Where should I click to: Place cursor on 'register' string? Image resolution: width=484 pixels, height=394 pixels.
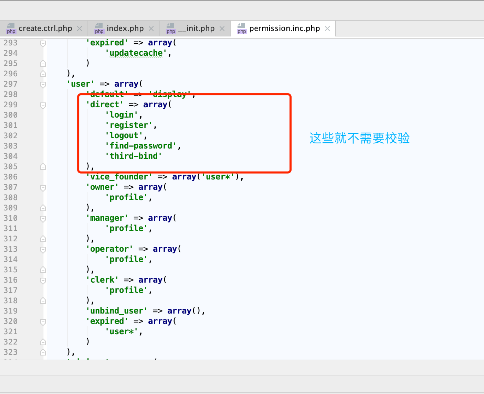click(129, 125)
